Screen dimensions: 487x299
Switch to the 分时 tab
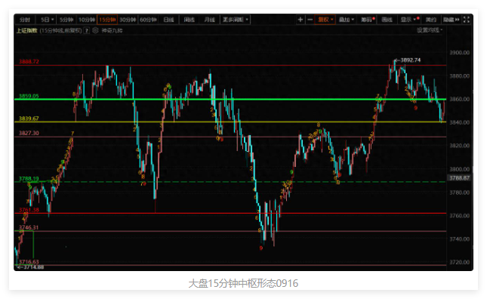pyautogui.click(x=25, y=20)
